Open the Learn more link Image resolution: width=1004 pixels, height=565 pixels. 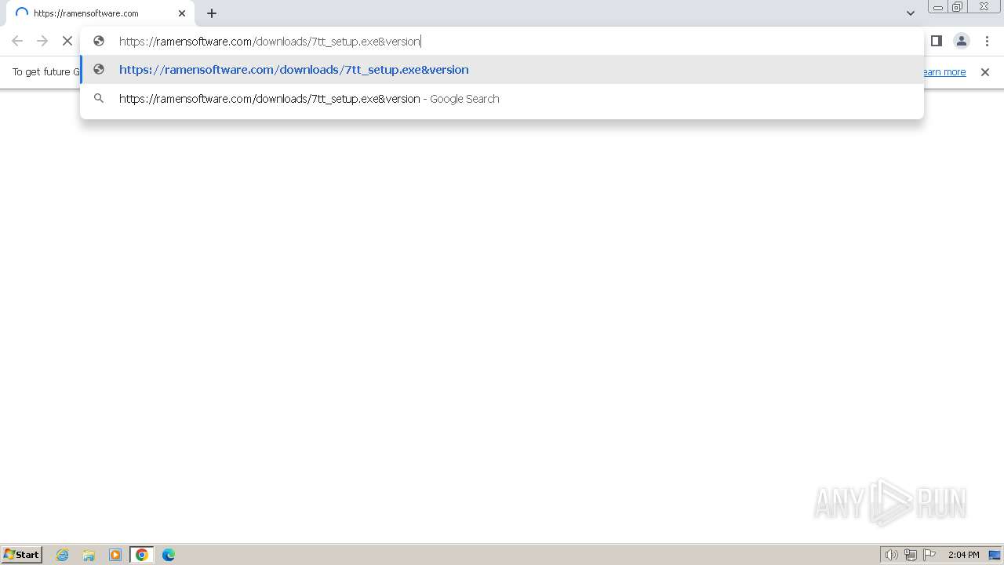(944, 72)
